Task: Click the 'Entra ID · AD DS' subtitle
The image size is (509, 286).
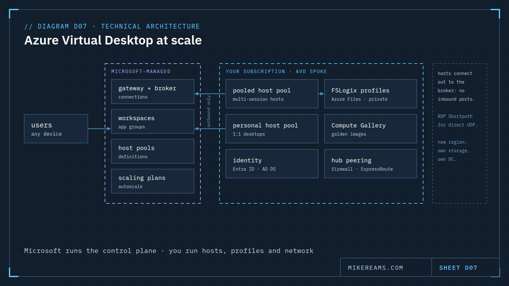Action: [254, 169]
